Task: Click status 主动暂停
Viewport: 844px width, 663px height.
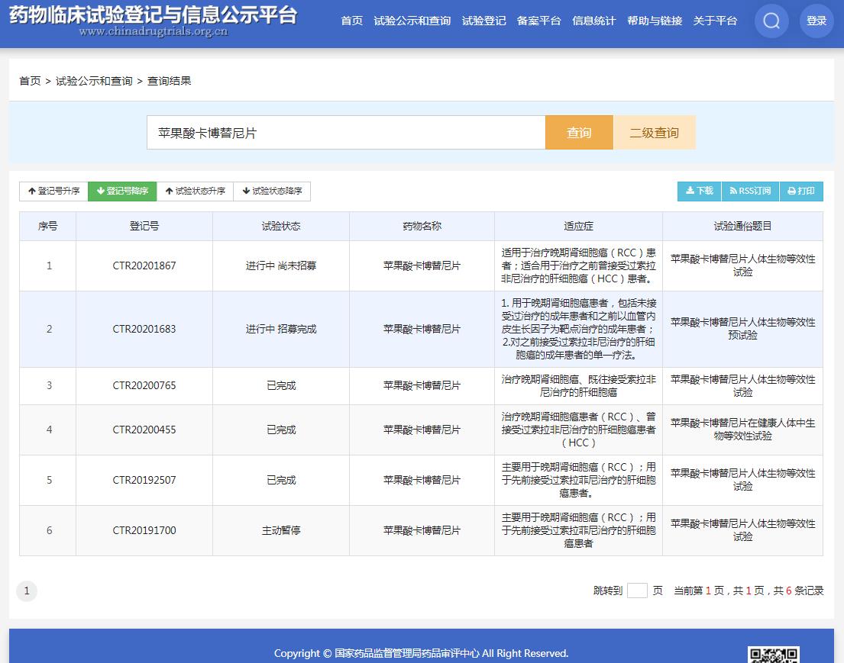Action: pyautogui.click(x=281, y=531)
